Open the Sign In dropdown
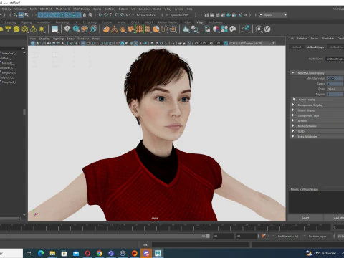The image size is (344, 258). [273, 15]
